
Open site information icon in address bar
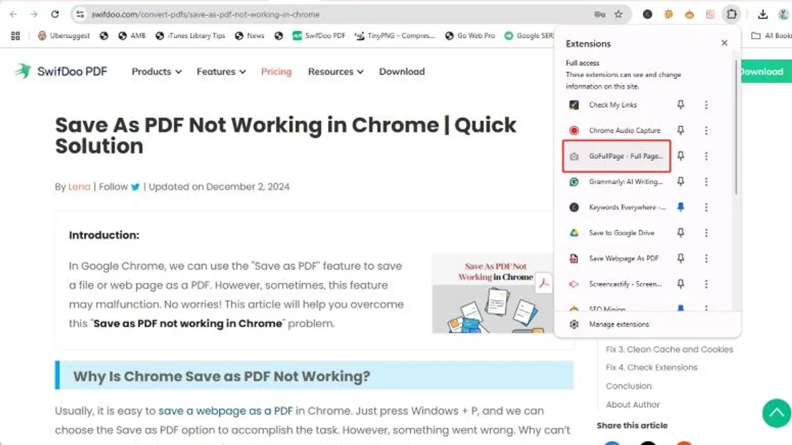point(79,14)
